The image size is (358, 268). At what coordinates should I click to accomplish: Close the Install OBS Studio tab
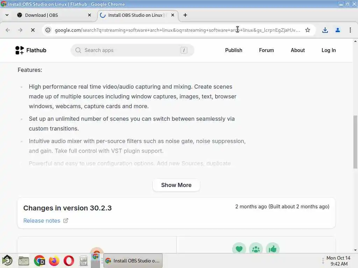point(173,15)
